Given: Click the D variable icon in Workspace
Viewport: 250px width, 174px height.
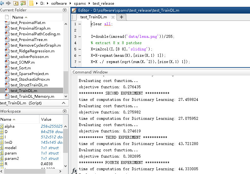Looking at the screenshot, I should pos(2,131).
